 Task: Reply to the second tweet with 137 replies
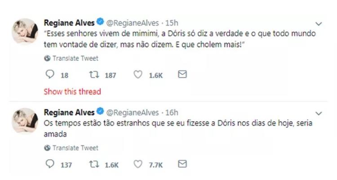pyautogui.click(x=50, y=164)
